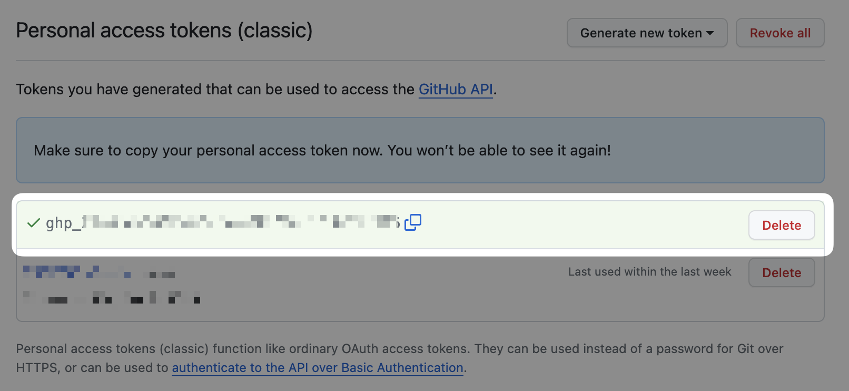The width and height of the screenshot is (849, 391).
Task: Follow the Basic Authentication documentation link
Action: 318,367
